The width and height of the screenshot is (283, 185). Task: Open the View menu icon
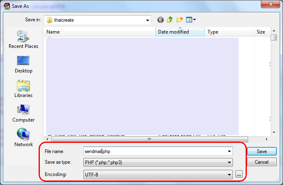189,20
